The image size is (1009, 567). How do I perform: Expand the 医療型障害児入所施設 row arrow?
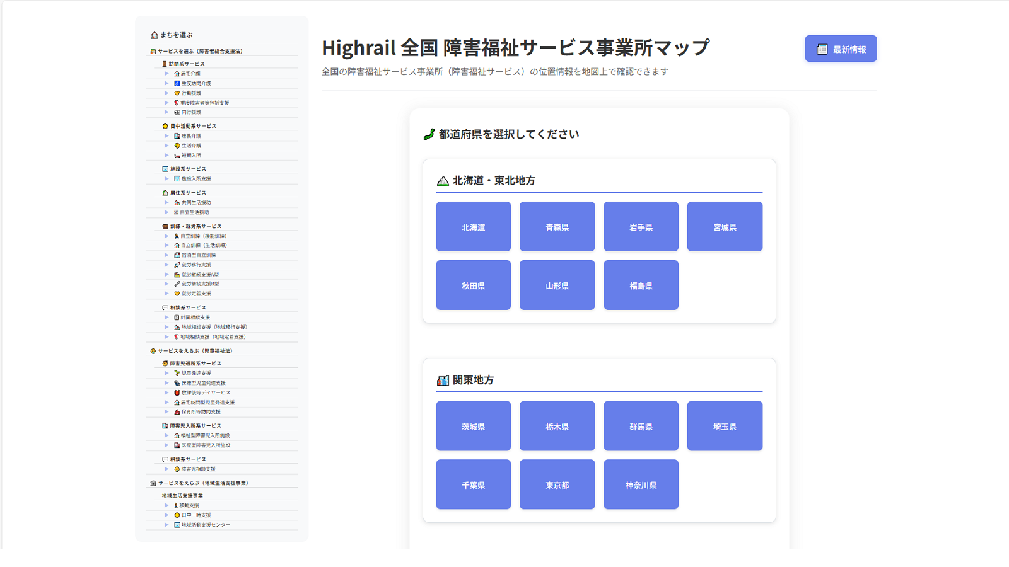(166, 445)
